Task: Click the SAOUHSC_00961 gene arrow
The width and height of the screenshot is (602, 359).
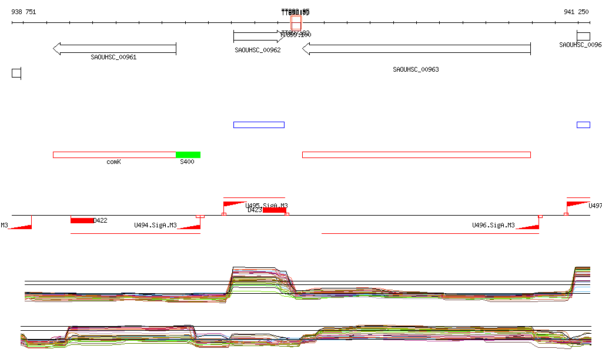Action: click(115, 49)
